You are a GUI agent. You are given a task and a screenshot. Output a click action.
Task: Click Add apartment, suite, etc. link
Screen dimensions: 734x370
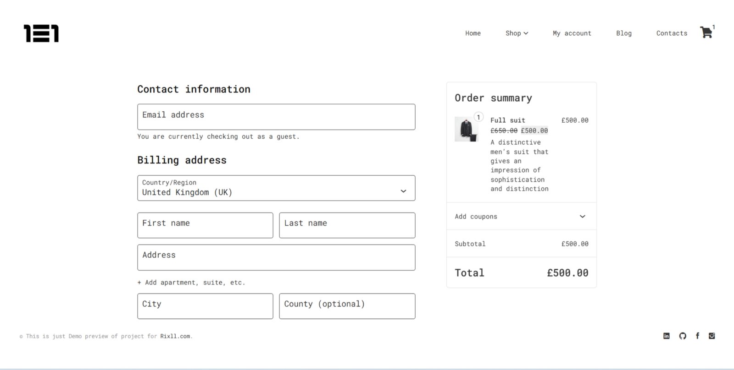(191, 283)
